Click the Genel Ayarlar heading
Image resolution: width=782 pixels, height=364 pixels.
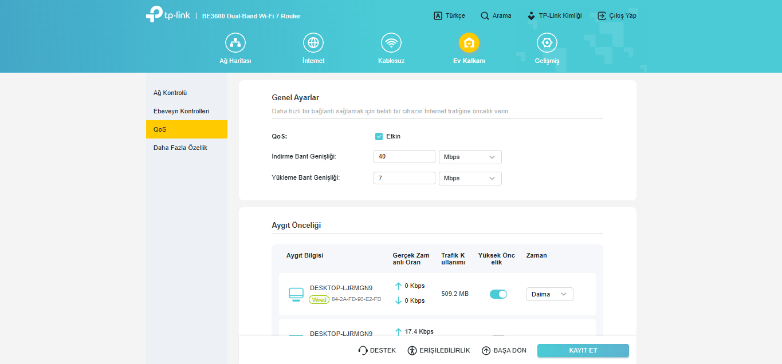coord(296,98)
